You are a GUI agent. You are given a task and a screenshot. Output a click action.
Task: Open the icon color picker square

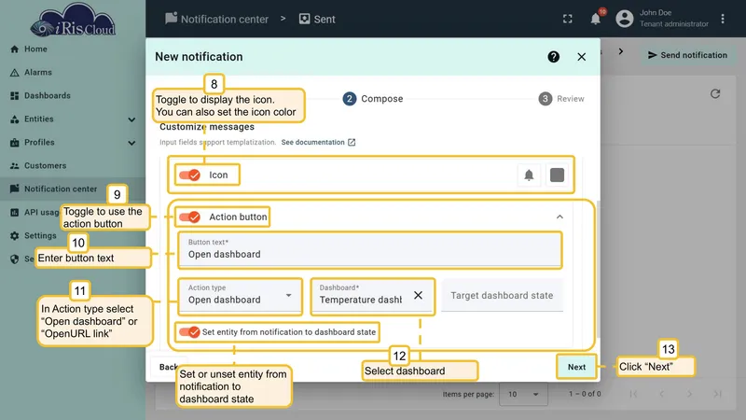pyautogui.click(x=557, y=175)
